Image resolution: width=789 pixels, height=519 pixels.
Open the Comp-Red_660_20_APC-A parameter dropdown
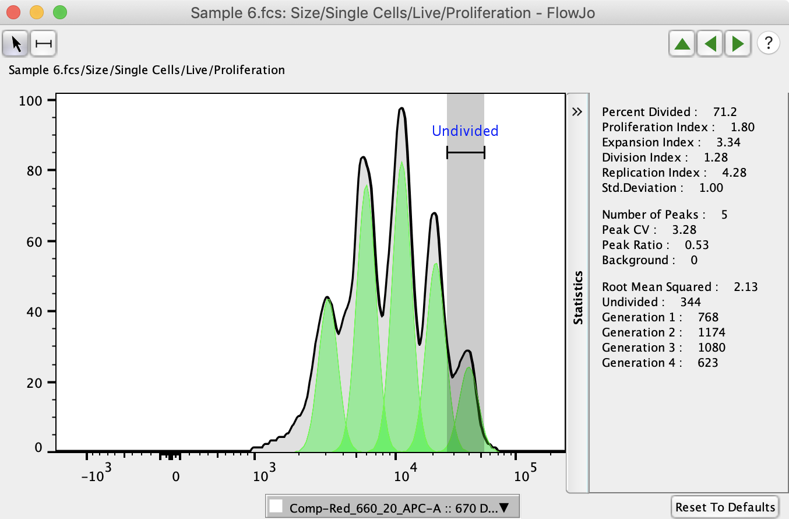pos(392,507)
